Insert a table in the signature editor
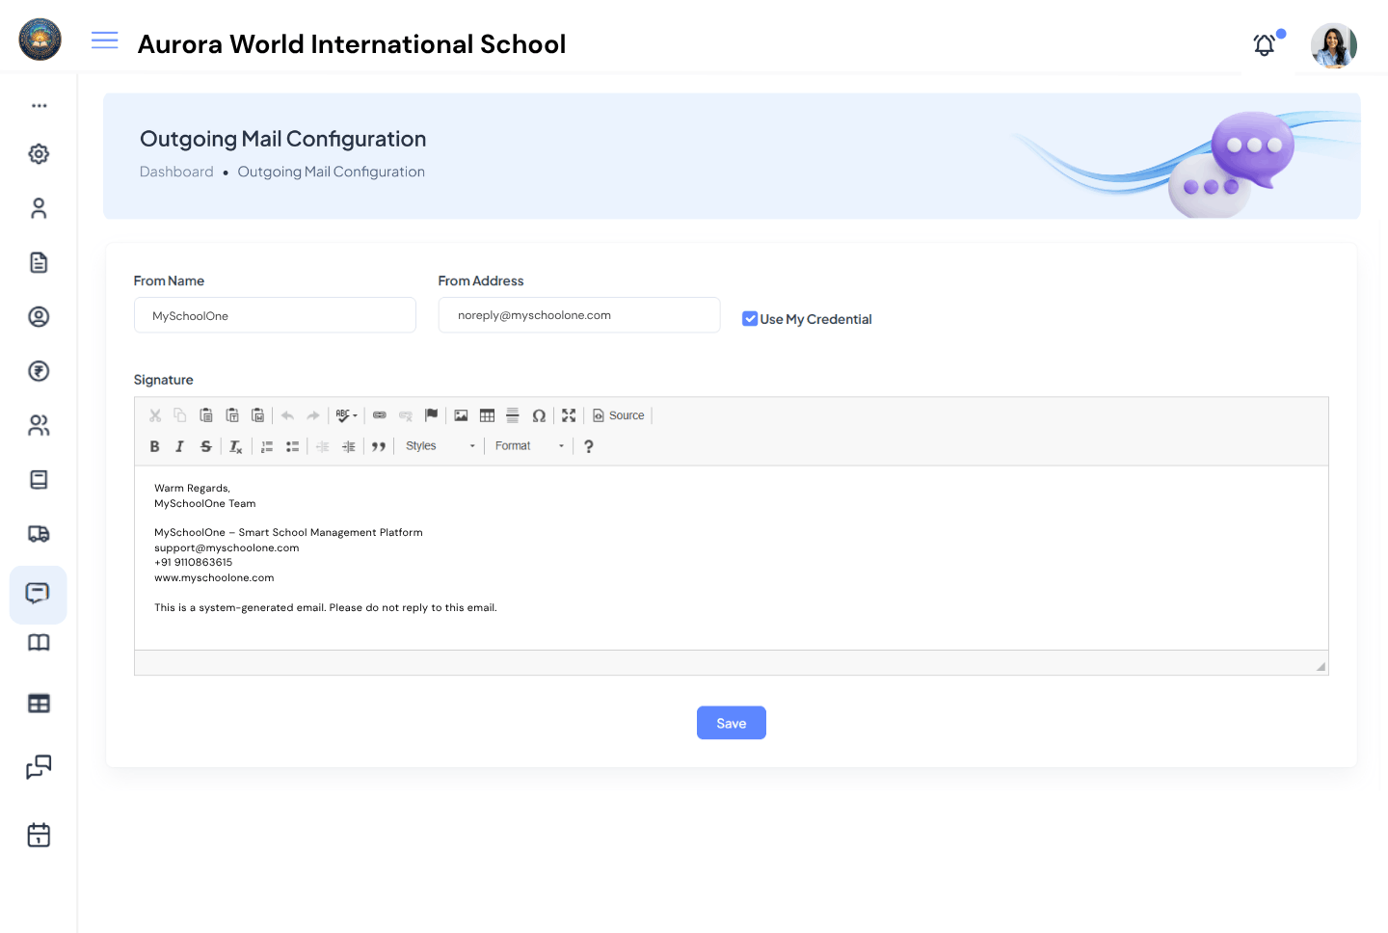 (x=487, y=414)
